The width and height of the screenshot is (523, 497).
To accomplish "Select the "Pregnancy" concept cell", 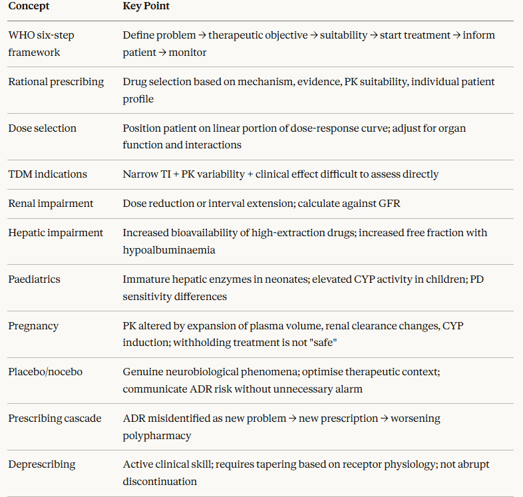I will coord(33,326).
